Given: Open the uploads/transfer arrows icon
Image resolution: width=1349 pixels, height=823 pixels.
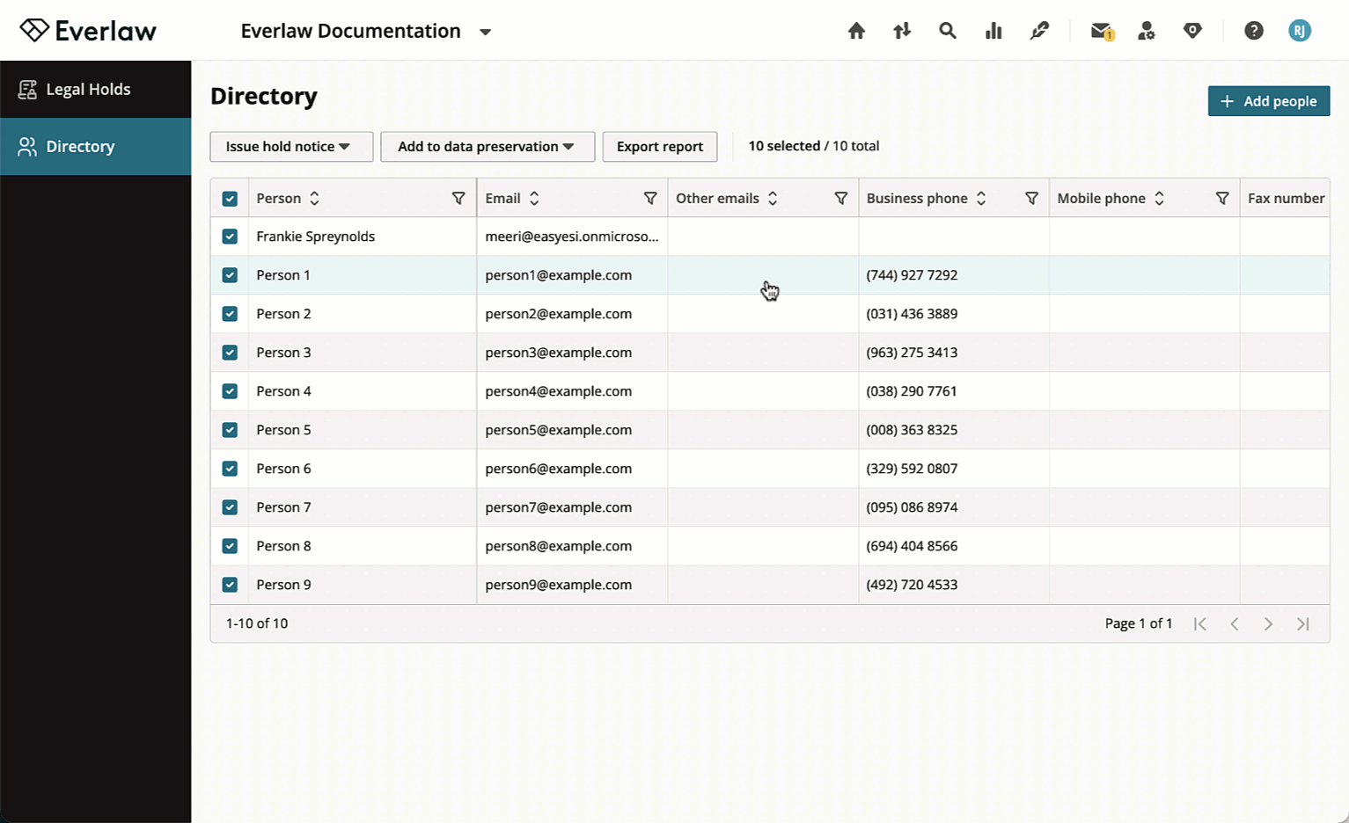Looking at the screenshot, I should pyautogui.click(x=902, y=31).
